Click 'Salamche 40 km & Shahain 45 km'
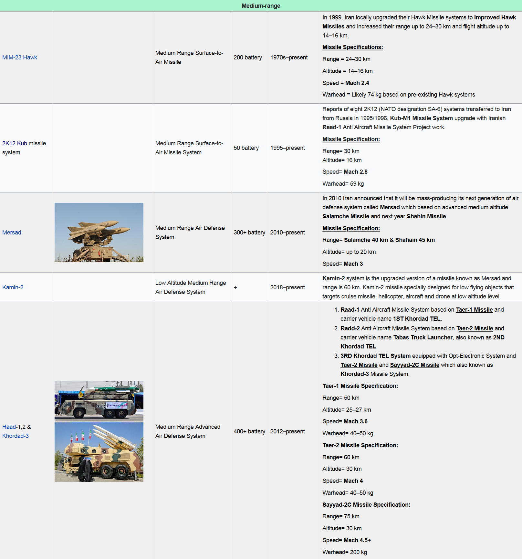This screenshot has height=559, width=522. (389, 240)
